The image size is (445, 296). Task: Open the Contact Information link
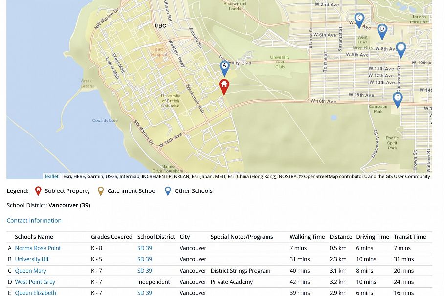[34, 220]
